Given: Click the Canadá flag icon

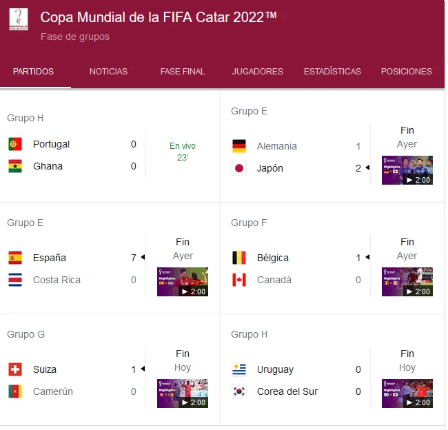Looking at the screenshot, I should [x=240, y=281].
